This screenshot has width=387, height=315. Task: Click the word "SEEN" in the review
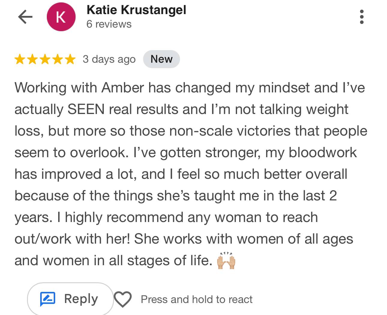86,109
